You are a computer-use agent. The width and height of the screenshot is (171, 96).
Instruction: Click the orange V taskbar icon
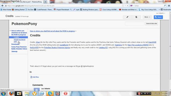34,94
